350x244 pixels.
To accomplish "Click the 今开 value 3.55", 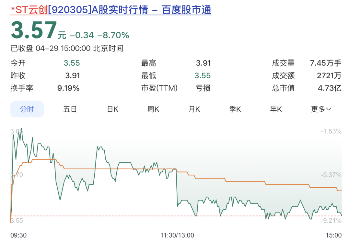I will tap(72, 63).
